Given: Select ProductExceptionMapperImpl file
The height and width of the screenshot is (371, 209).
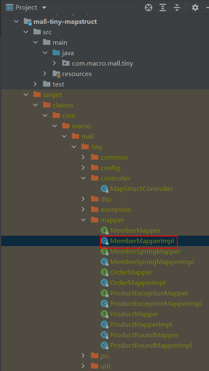Looking at the screenshot, I should click(156, 304).
